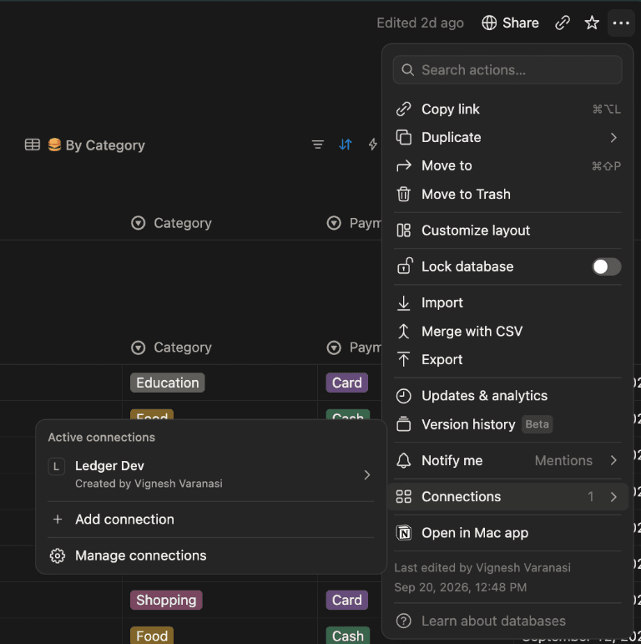Click the burger emoji of By Category view
The image size is (641, 644).
pos(54,145)
